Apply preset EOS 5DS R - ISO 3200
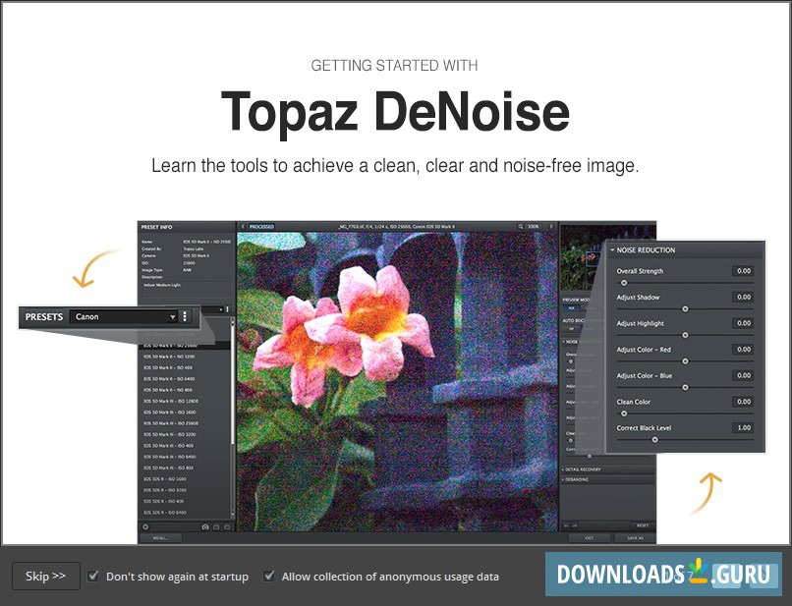The image size is (792, 606). (x=165, y=490)
